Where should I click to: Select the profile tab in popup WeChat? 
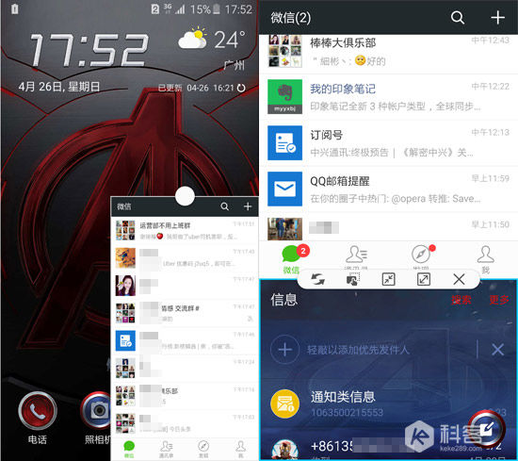pos(240,449)
